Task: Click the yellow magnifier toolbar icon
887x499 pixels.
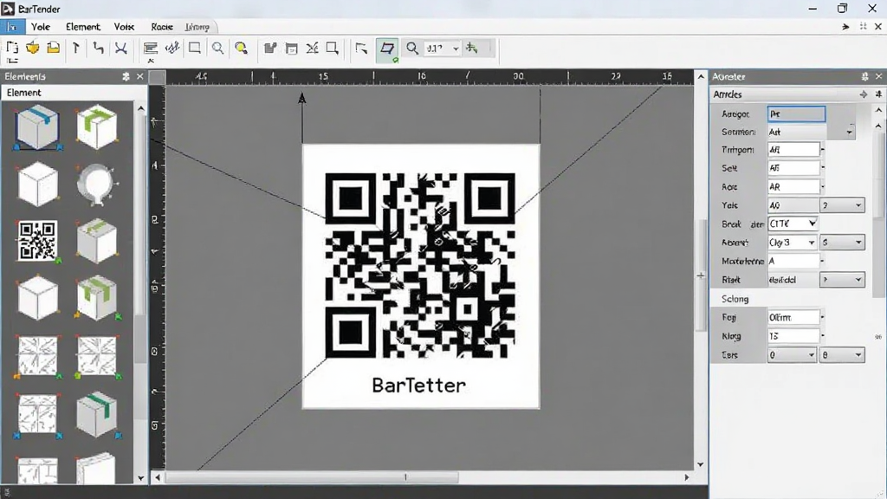Action: click(x=241, y=49)
